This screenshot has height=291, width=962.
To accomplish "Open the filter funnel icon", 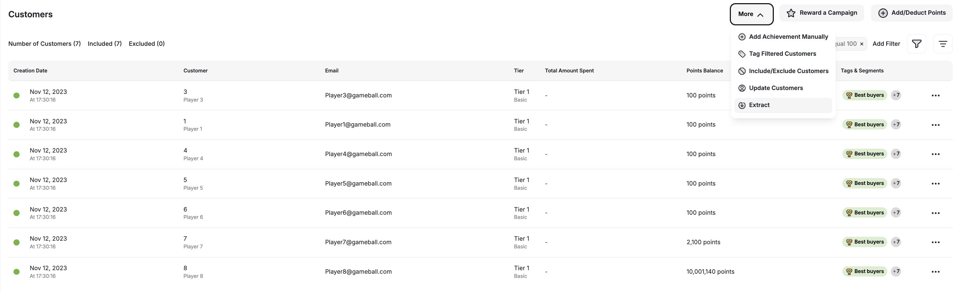I will tap(917, 44).
